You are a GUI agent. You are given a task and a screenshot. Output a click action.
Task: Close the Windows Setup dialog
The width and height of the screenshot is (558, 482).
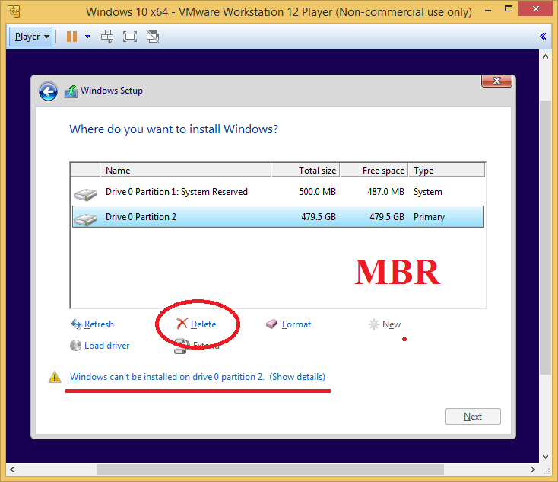tap(496, 81)
